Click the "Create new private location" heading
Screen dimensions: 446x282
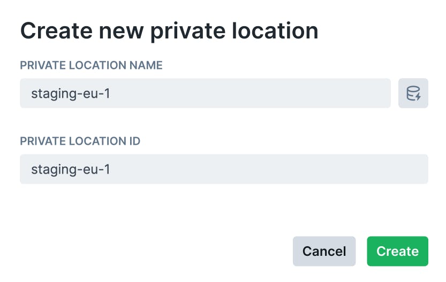coord(169,30)
